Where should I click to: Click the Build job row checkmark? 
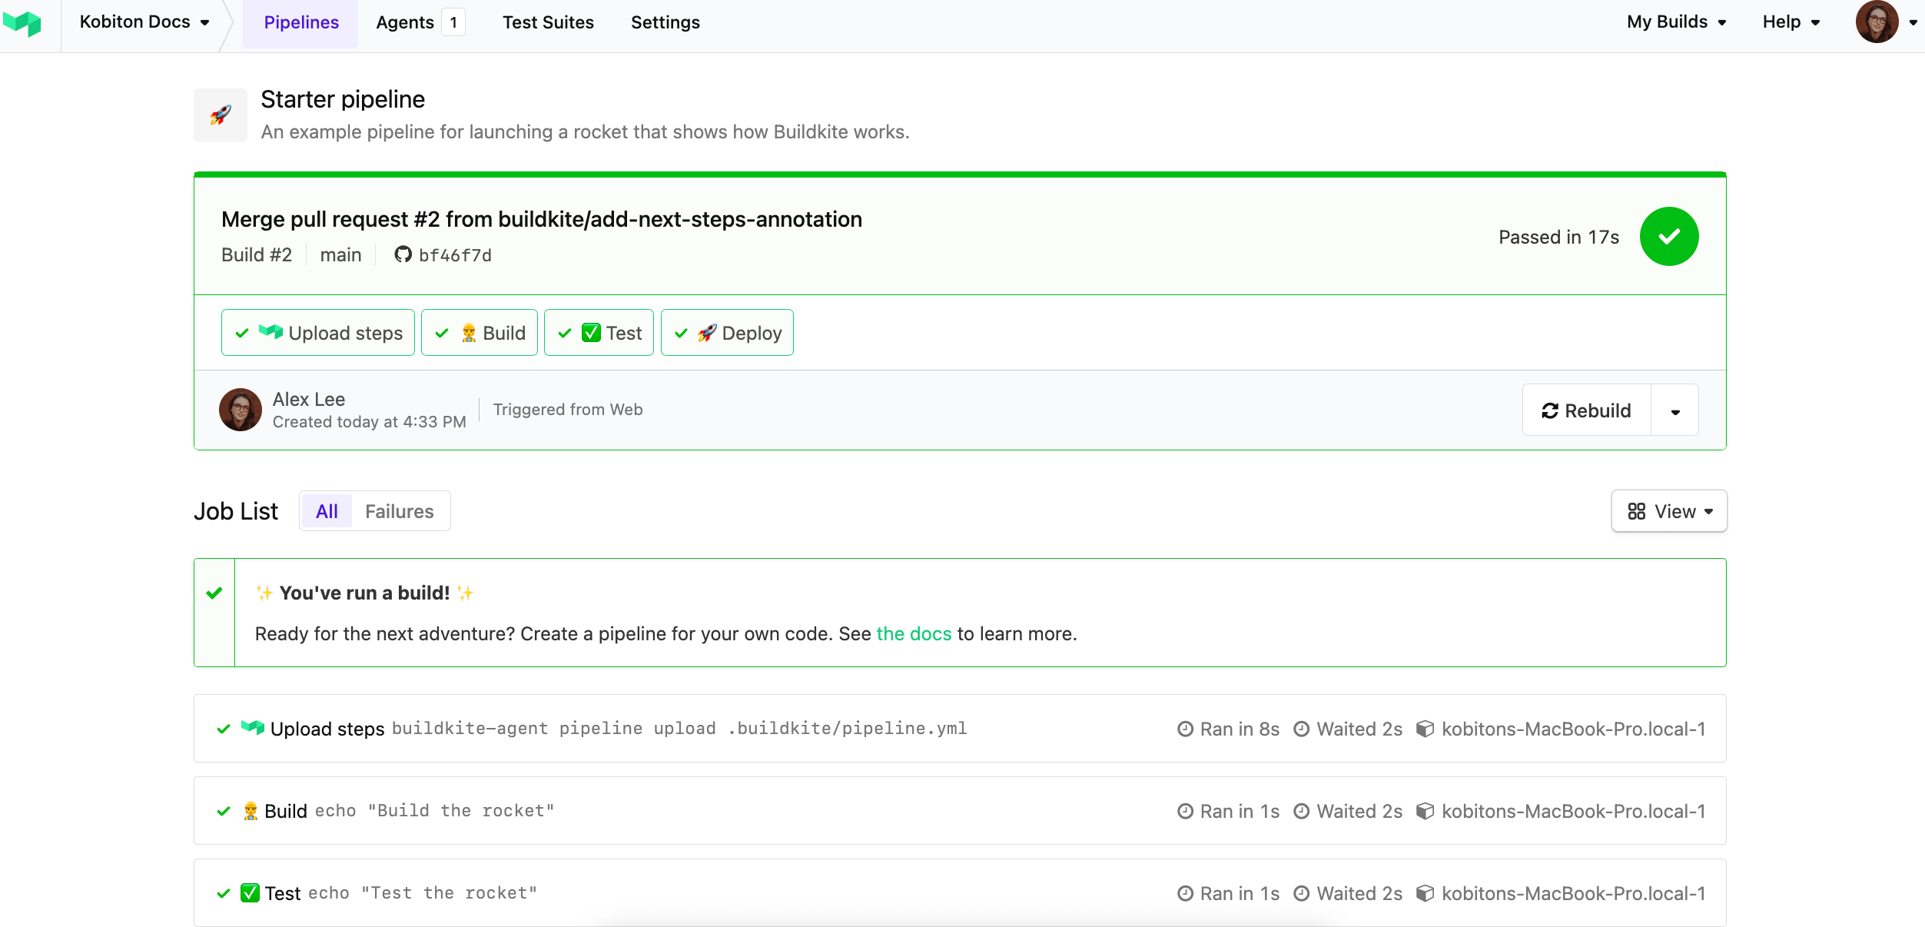coord(224,811)
